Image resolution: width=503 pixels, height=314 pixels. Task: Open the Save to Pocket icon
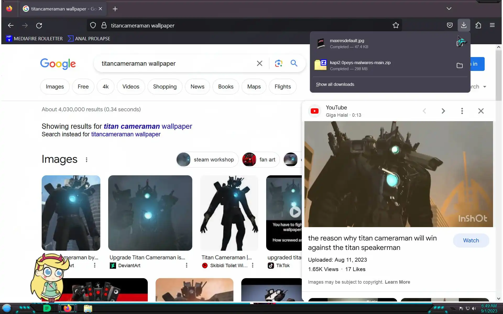[x=450, y=25]
